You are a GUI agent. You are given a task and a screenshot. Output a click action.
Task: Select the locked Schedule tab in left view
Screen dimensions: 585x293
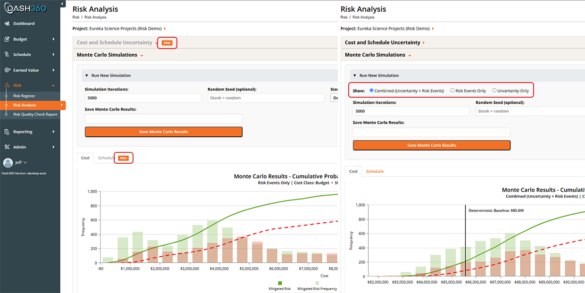click(106, 158)
